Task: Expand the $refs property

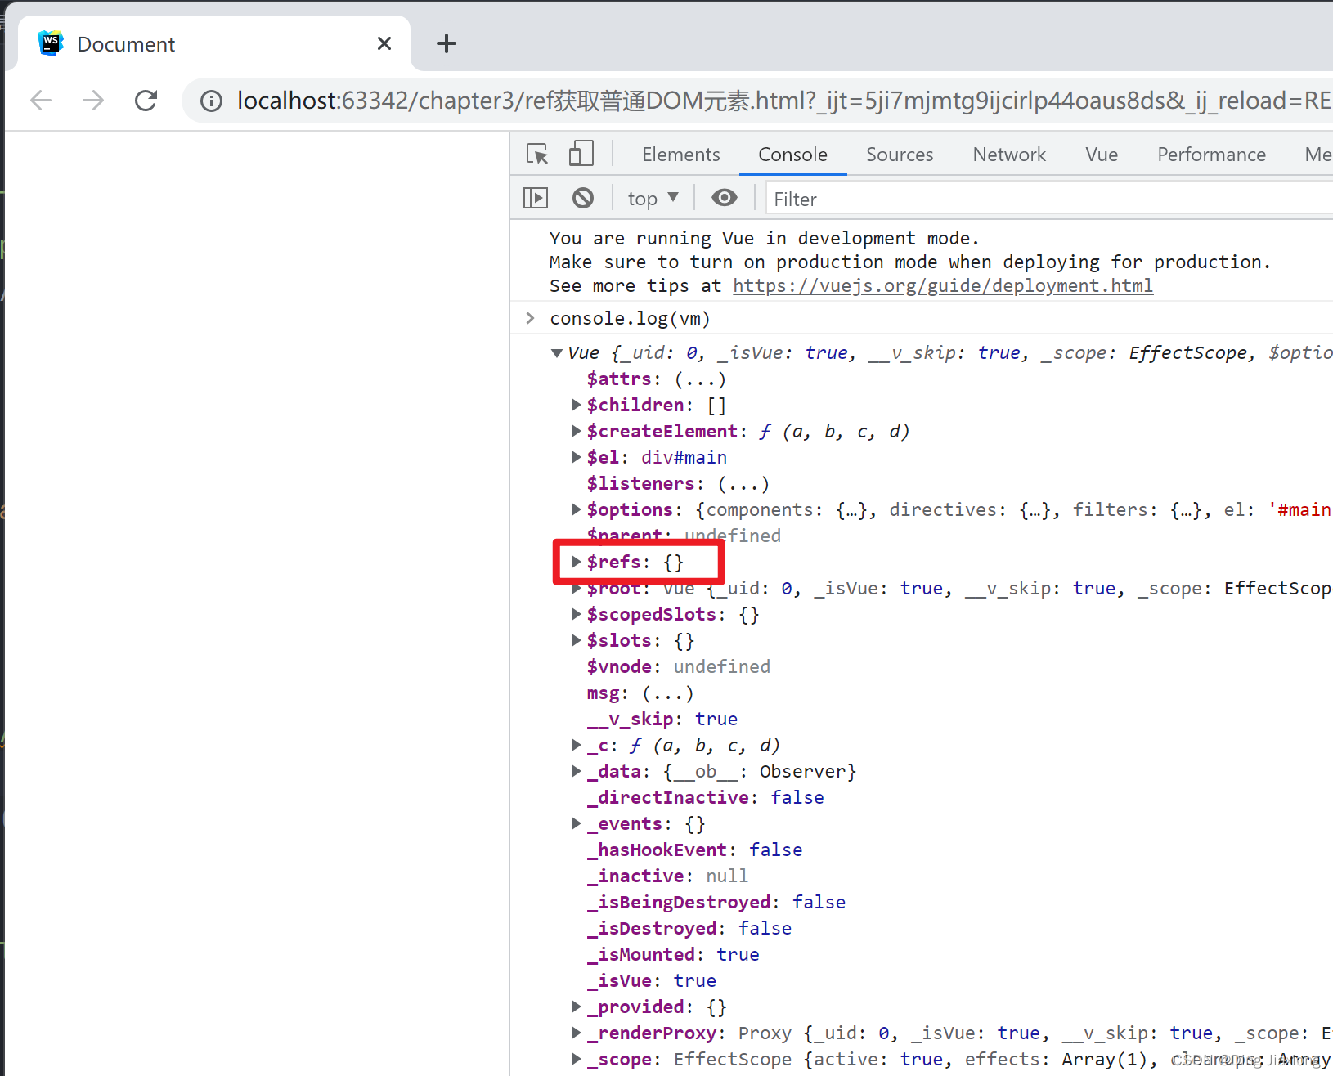Action: [x=576, y=562]
